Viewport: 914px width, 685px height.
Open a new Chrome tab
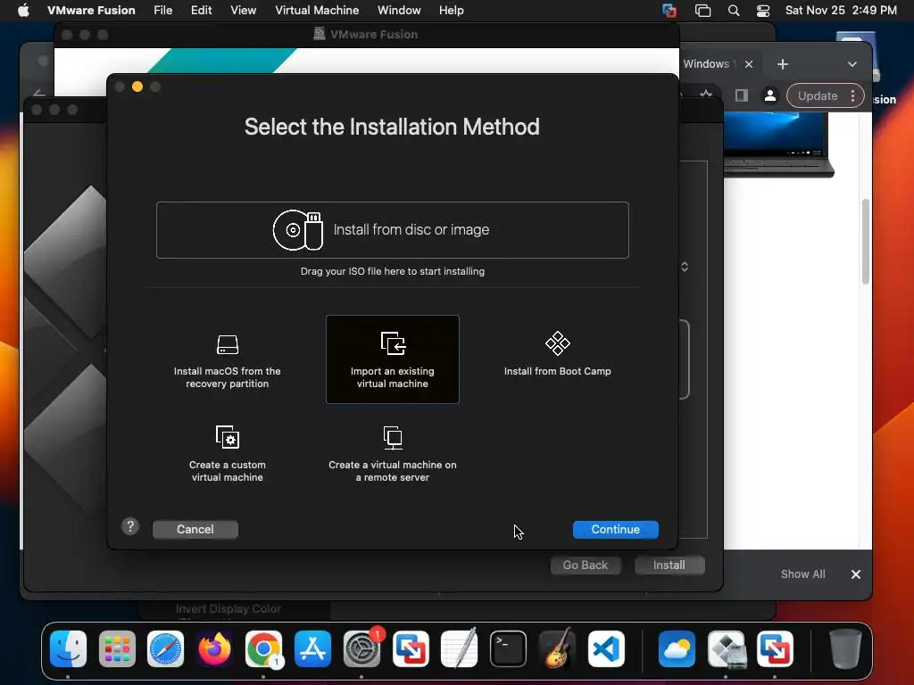783,64
